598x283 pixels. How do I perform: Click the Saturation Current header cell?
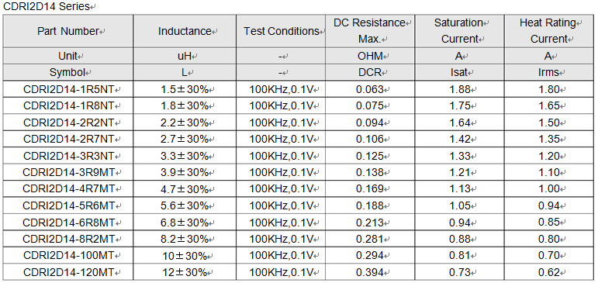coord(459,31)
